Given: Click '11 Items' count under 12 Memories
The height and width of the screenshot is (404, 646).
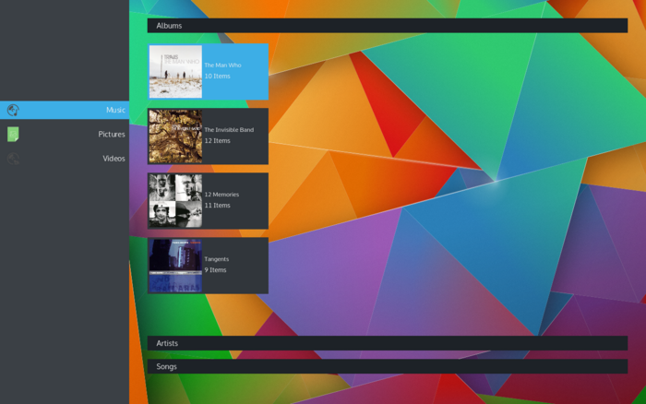Looking at the screenshot, I should pos(217,206).
